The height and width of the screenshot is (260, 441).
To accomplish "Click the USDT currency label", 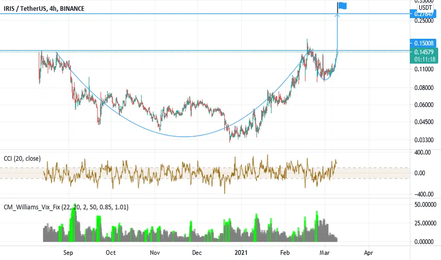I will 425,8.
